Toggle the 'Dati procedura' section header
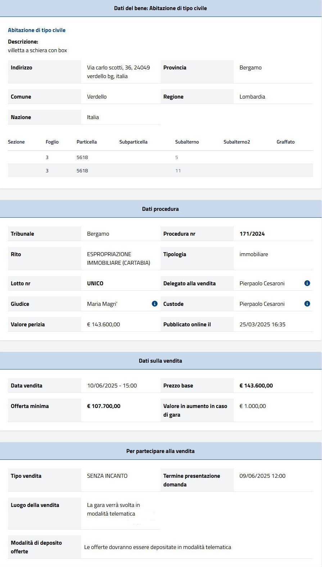 160,209
